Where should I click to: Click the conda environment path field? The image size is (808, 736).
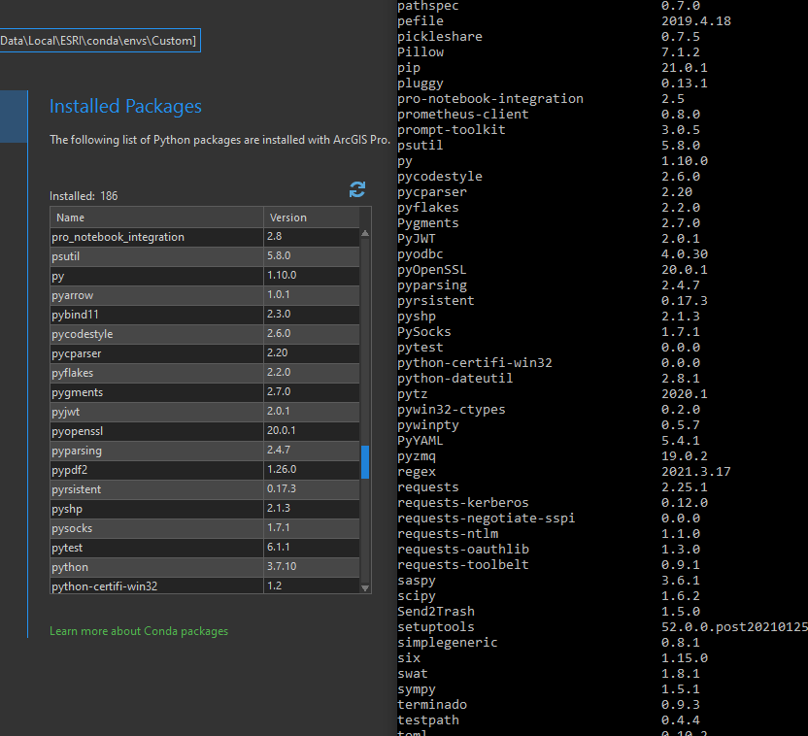[x=98, y=41]
